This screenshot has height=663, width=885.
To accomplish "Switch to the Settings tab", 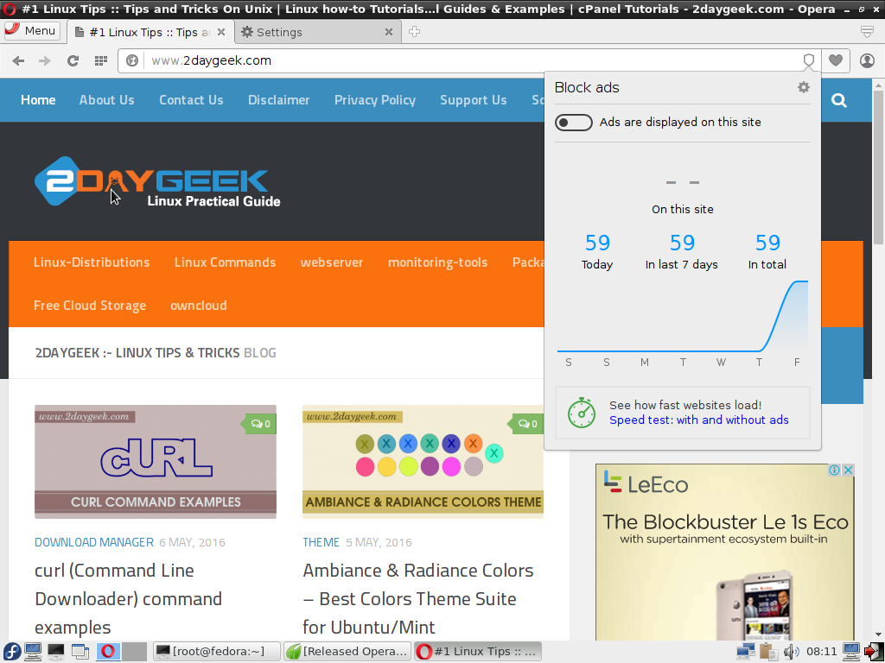I will click(x=317, y=32).
